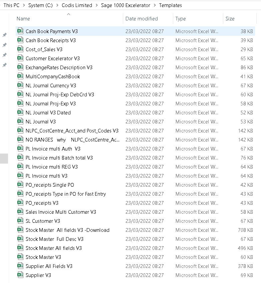Click Templates breadcrumb segment
Viewport: 261px width, 283px height.
(x=171, y=5)
